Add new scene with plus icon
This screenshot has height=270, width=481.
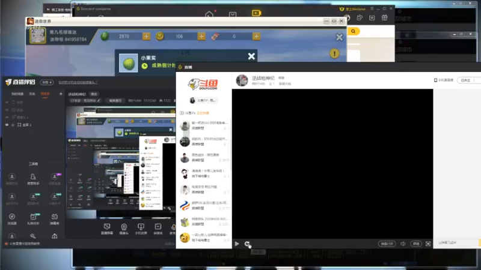click(x=61, y=94)
